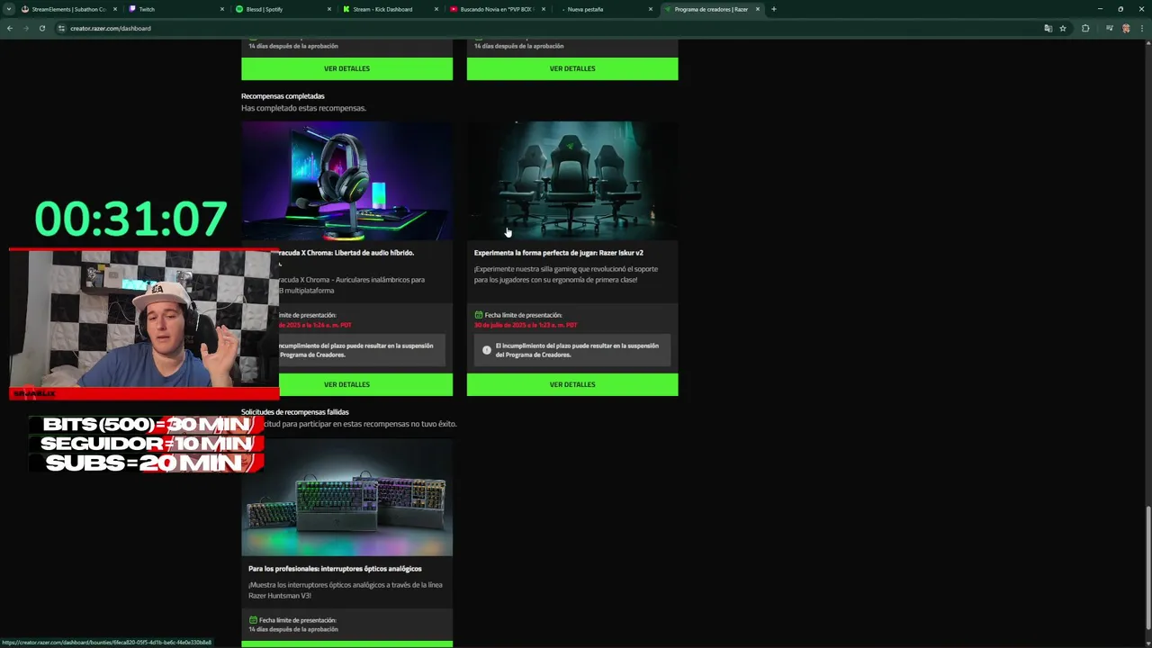Click the title 'Experimenta la forma perfecta de jugar: Razer Iskur v2'
The image size is (1152, 648).
click(x=559, y=253)
